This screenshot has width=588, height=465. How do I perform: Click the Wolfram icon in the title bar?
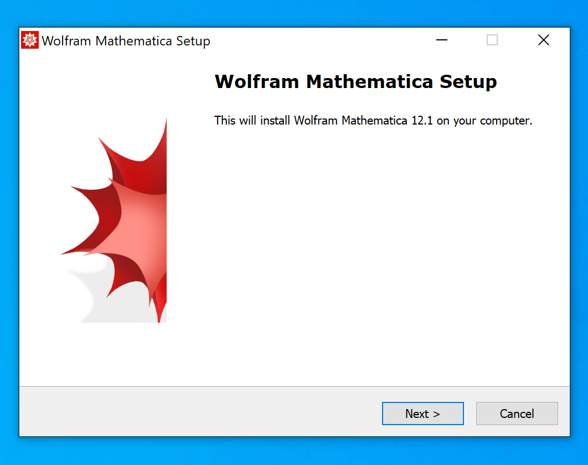30,40
